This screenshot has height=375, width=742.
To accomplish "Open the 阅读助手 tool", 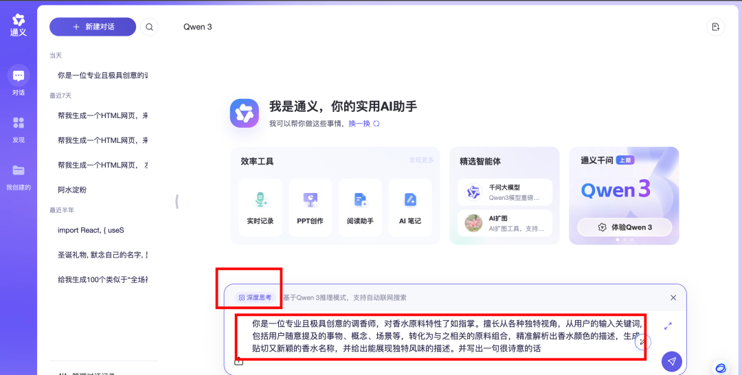I will (360, 207).
